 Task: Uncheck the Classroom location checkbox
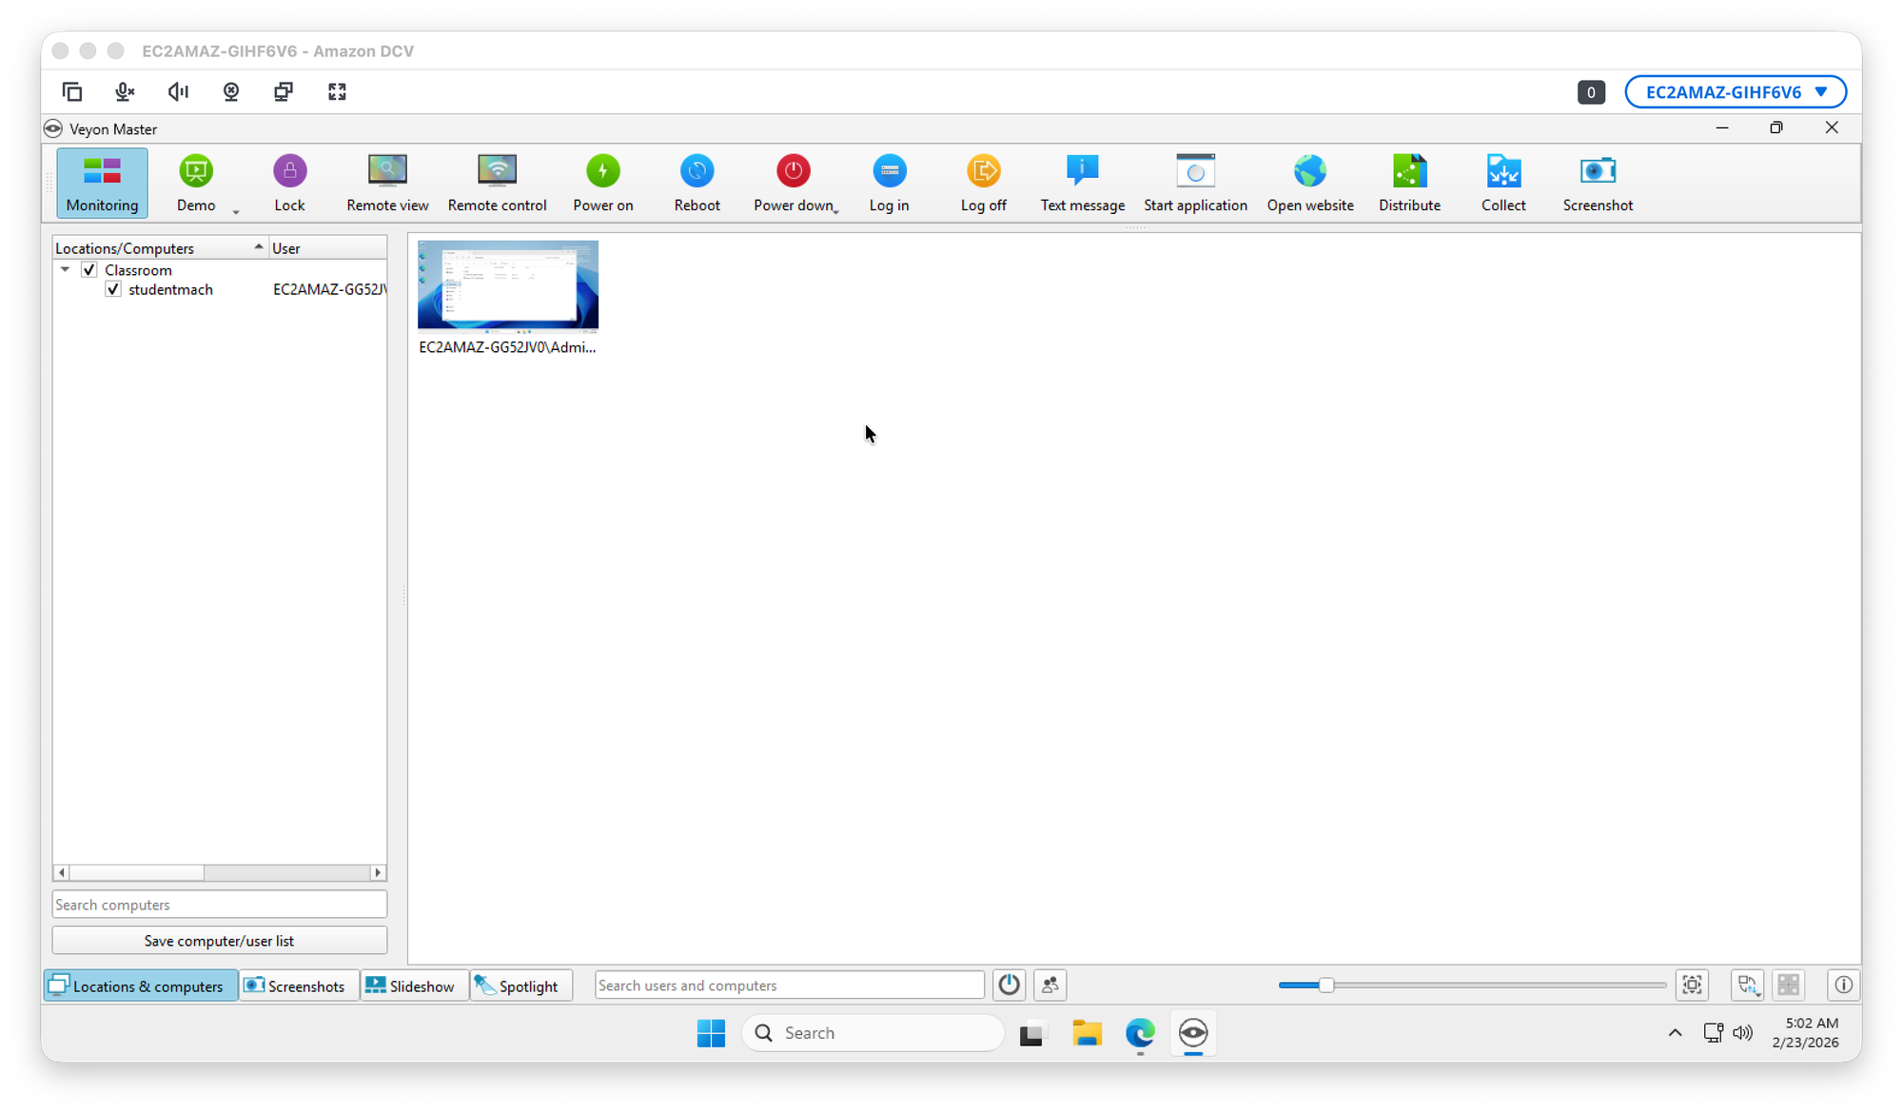click(x=89, y=270)
